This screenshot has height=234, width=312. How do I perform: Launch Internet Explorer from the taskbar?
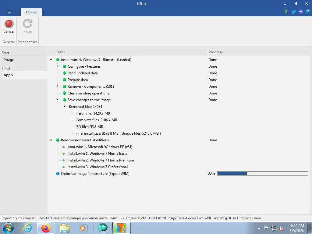click(x=27, y=228)
